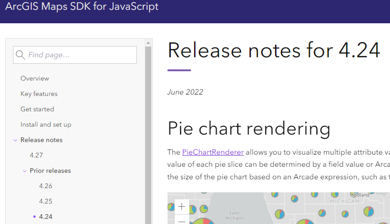390x224 pixels.
Task: Click the sidebar scrollbar track
Action: pyautogui.click(x=148, y=135)
